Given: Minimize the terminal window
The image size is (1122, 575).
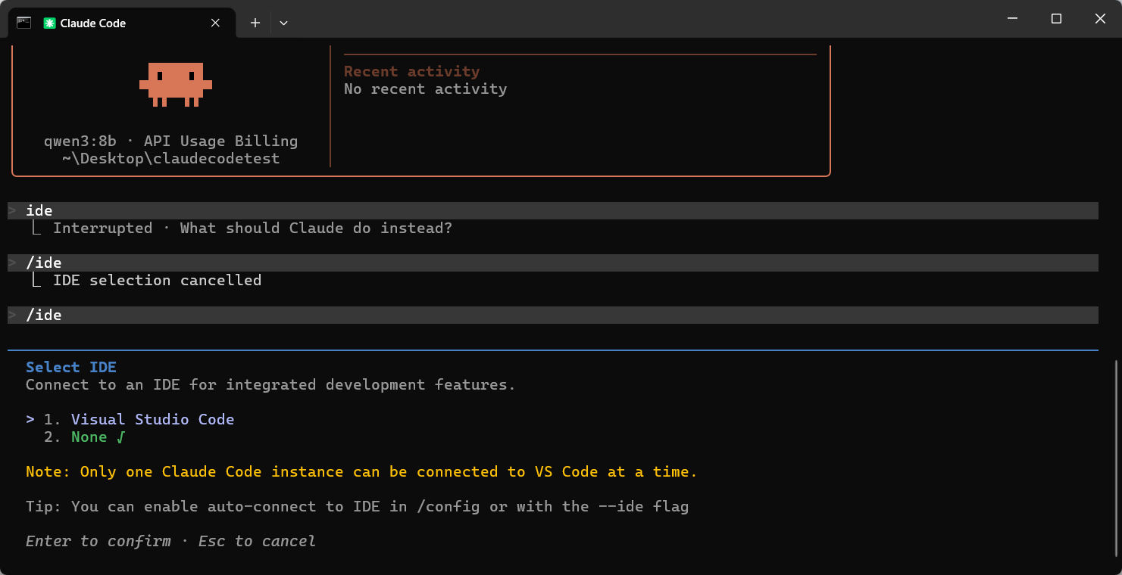Looking at the screenshot, I should [1012, 18].
